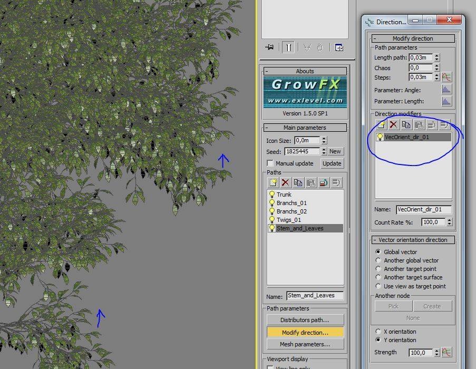Adjust Steps spinner arrows
Image resolution: width=476 pixels, height=369 pixels.
[x=437, y=77]
